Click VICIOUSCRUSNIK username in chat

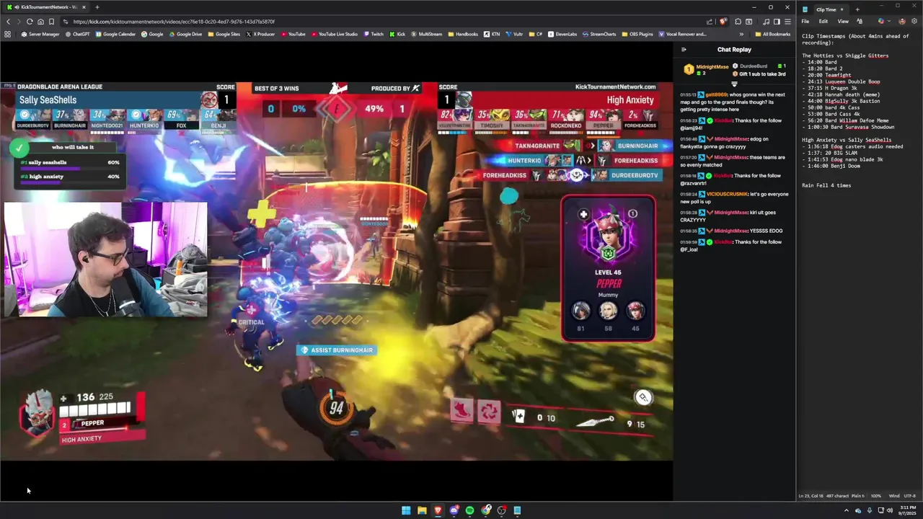tap(728, 194)
